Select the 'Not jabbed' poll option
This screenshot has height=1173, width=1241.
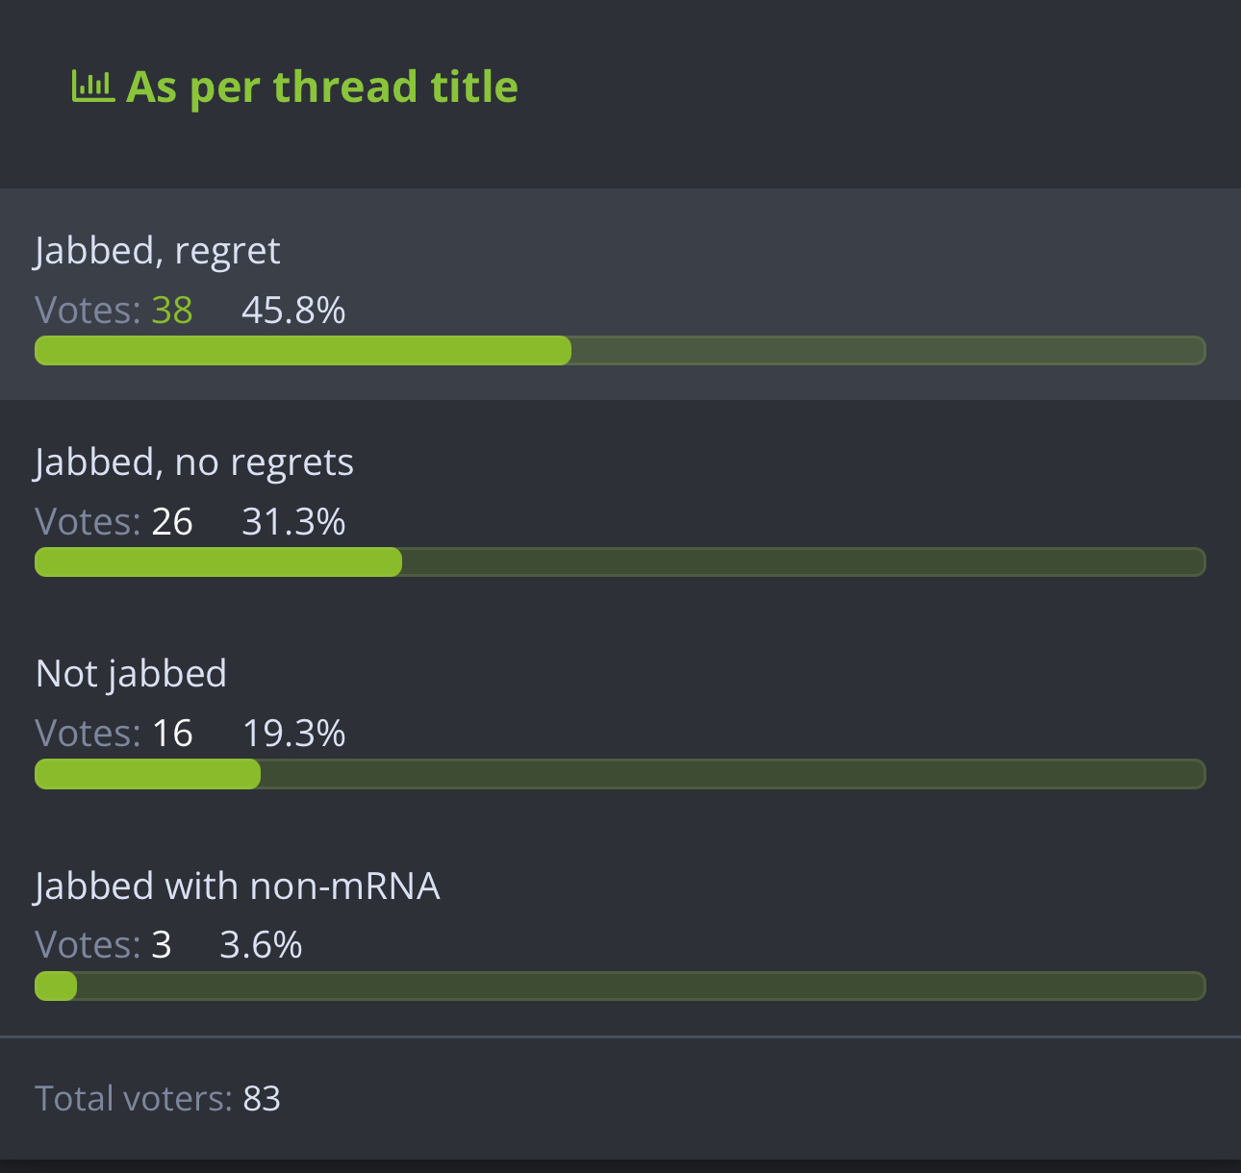(131, 674)
